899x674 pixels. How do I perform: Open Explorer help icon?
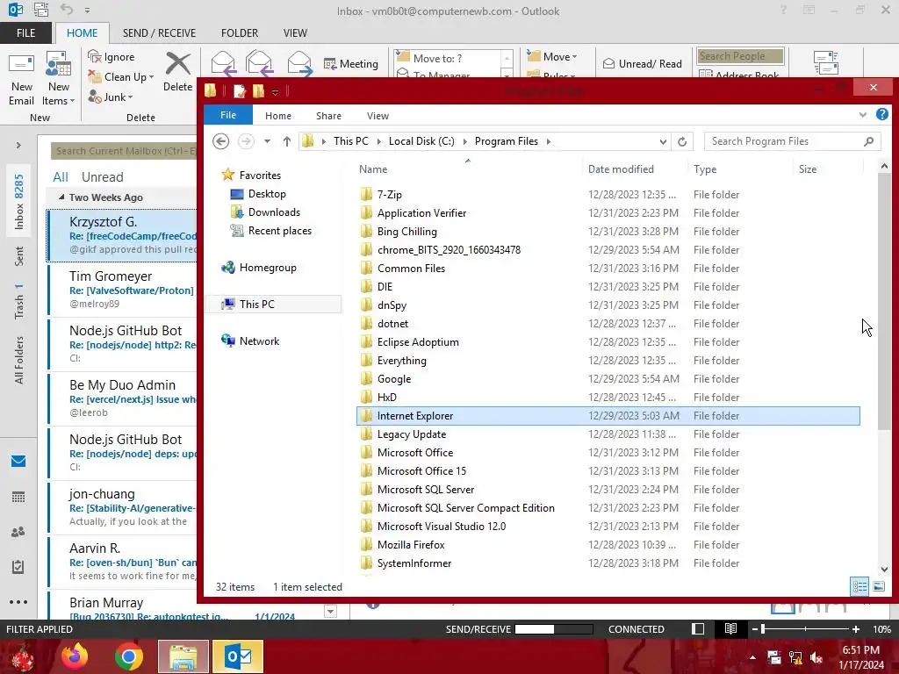point(881,115)
